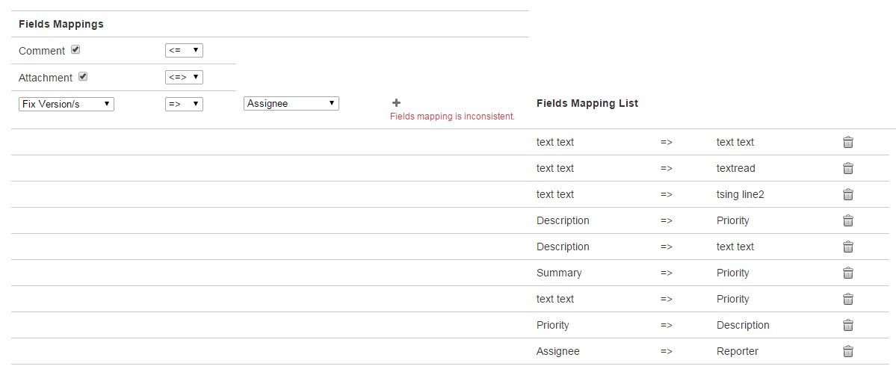Trash the 'Description => Priority' mapping
Viewport: 896px width, 378px height.
[848, 220]
